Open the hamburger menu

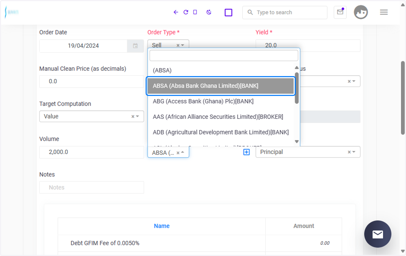(384, 12)
